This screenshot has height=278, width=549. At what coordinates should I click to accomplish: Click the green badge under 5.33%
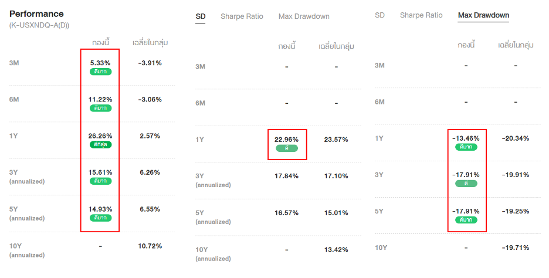[100, 72]
